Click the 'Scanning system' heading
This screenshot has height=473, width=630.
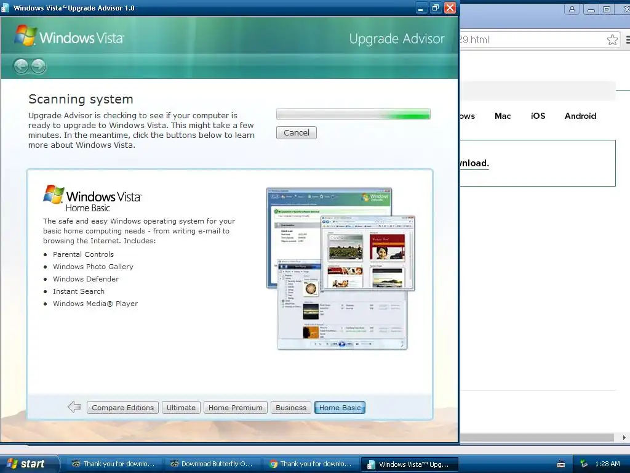click(81, 99)
